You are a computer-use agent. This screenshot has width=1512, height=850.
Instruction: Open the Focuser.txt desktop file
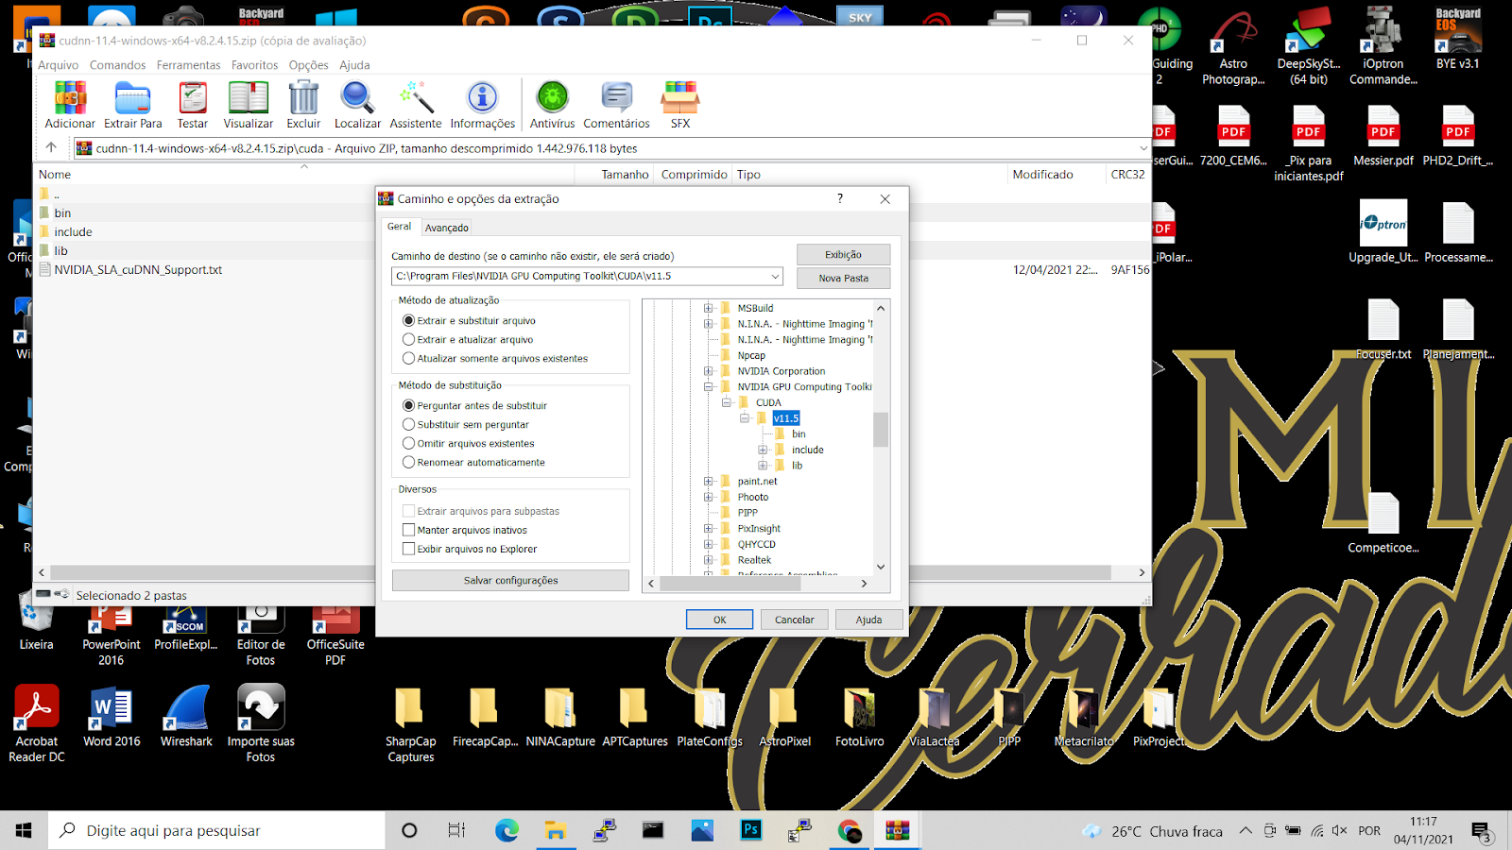tap(1383, 329)
